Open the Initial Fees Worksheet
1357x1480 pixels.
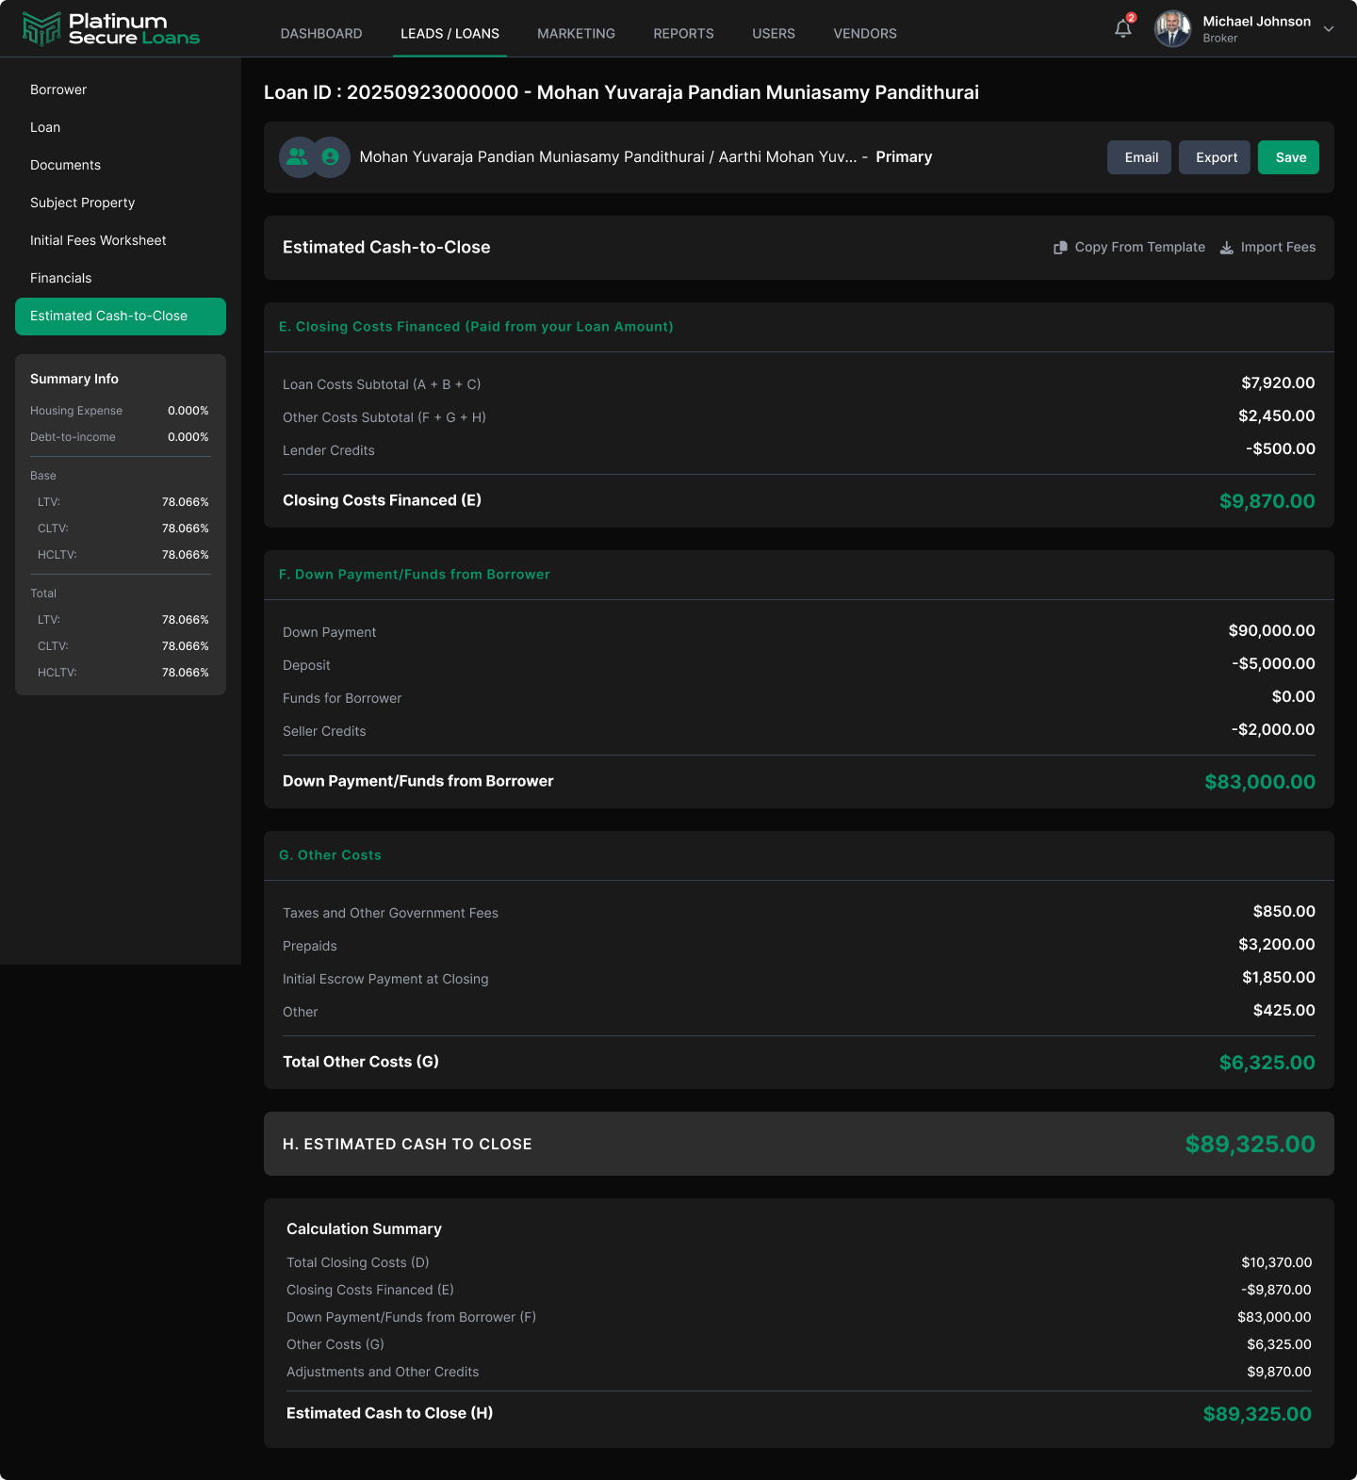(x=121, y=241)
